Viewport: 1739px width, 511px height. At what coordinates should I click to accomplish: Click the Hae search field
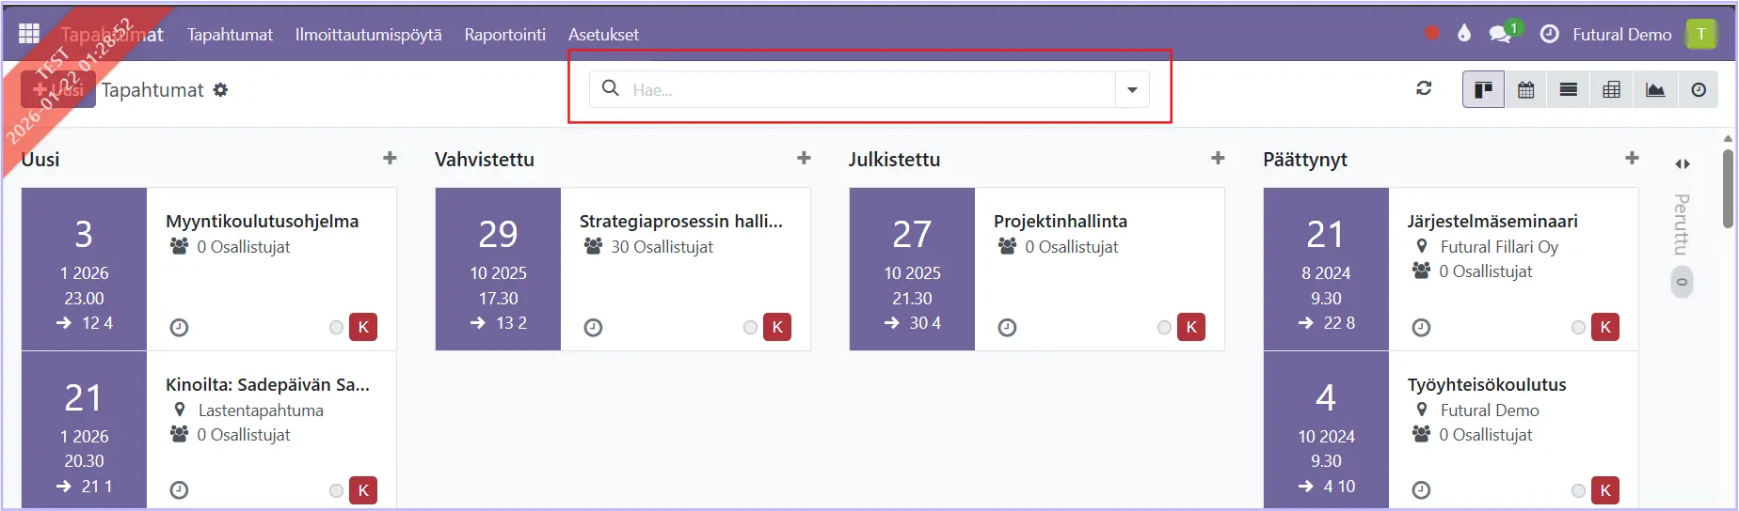[x=866, y=90]
